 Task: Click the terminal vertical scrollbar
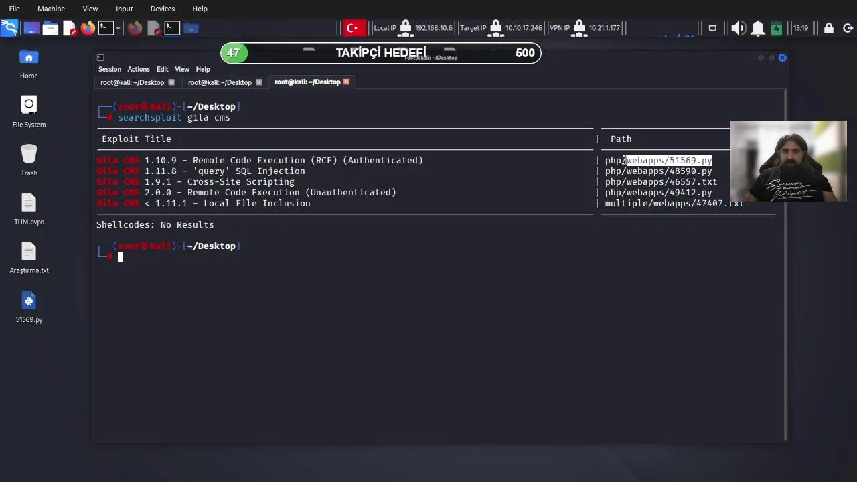coord(785,264)
